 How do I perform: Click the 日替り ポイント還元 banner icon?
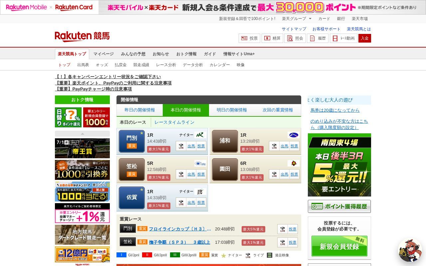coord(68,117)
